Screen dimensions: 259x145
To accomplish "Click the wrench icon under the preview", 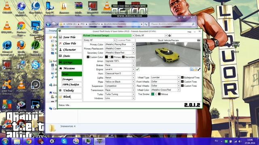I will click(x=199, y=69).
